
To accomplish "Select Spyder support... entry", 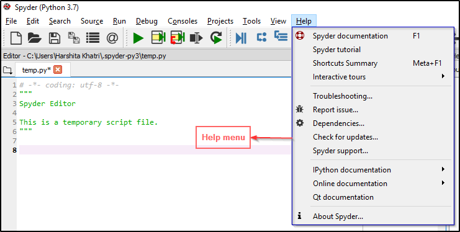I will [372, 151].
